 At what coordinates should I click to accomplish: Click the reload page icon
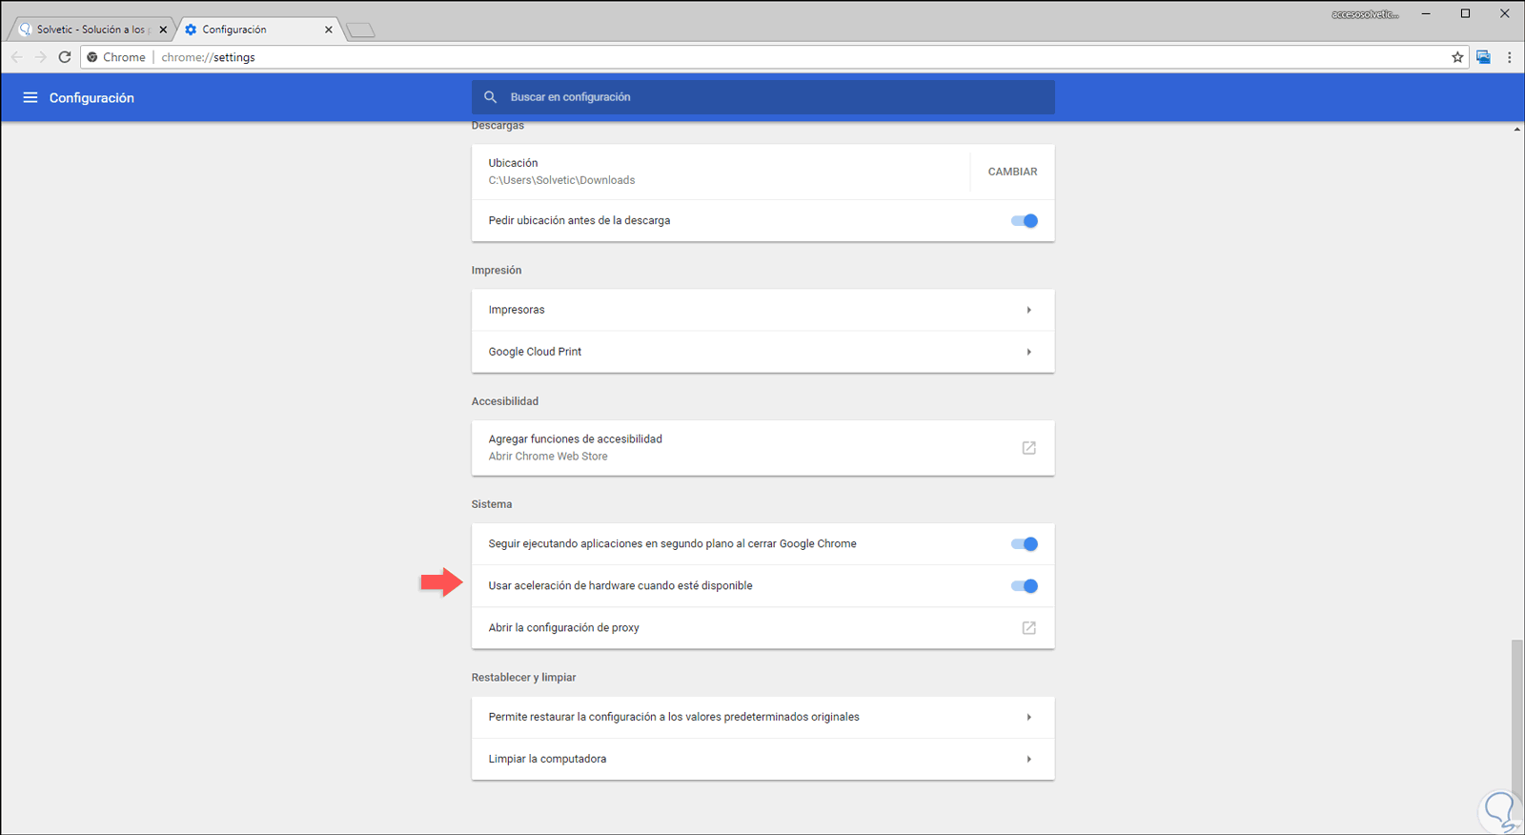(65, 57)
